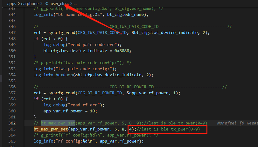This screenshot has height=147, width=258.
Task: Click line number 347 in gutter
Action: tap(12, 32)
